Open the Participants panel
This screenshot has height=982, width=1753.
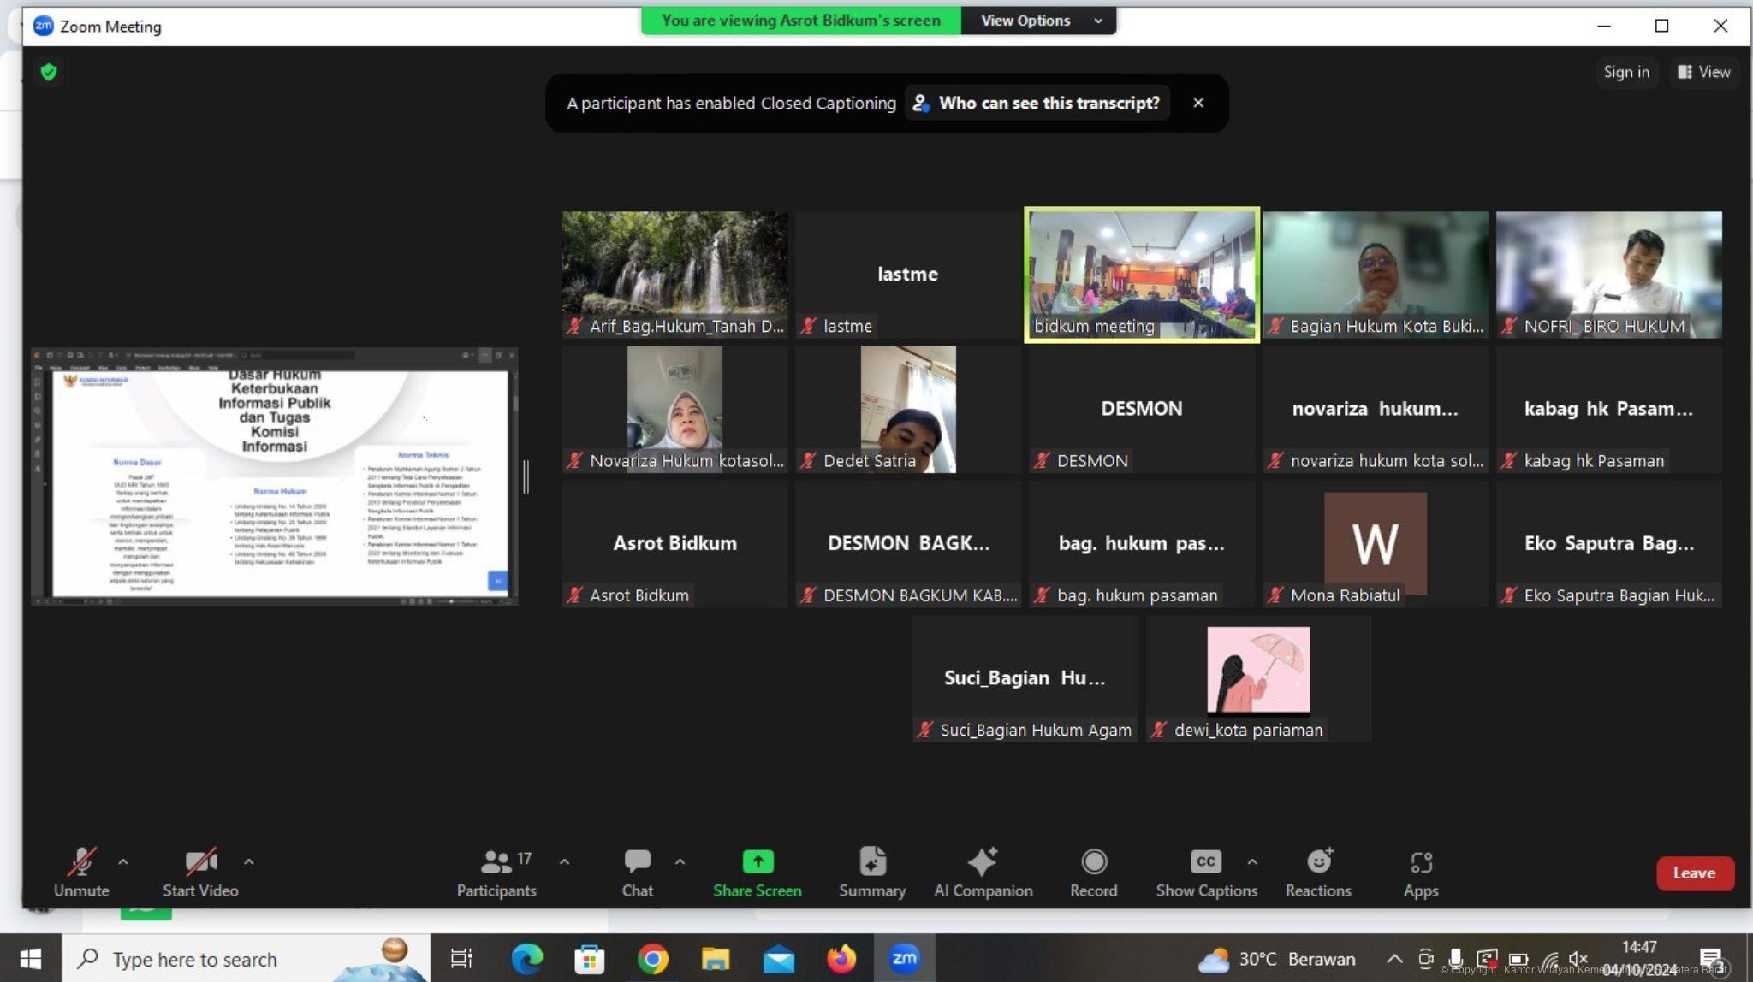tap(496, 872)
